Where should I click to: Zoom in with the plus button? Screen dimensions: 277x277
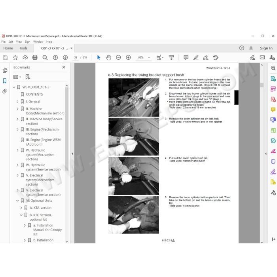click(128, 57)
